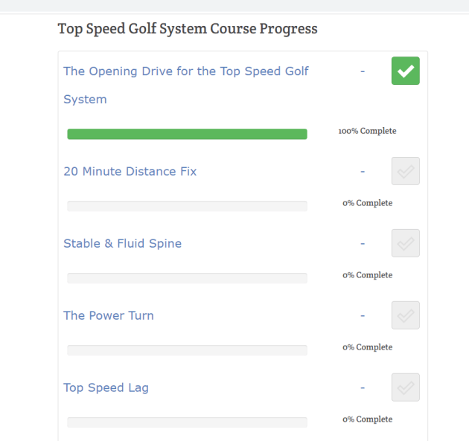Click the "0% Complete" text for The Power Turn
The image size is (469, 441).
point(367,347)
